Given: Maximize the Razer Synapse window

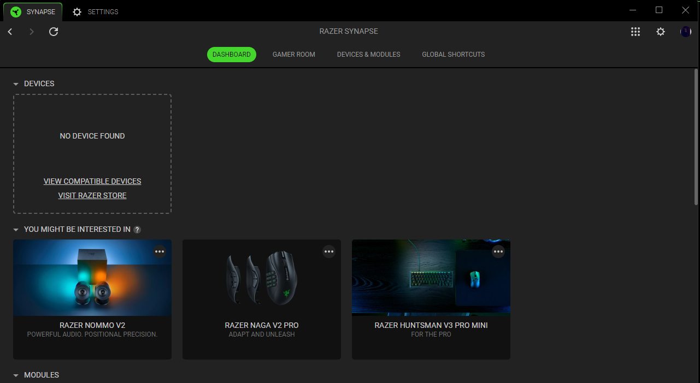Looking at the screenshot, I should click(x=659, y=10).
